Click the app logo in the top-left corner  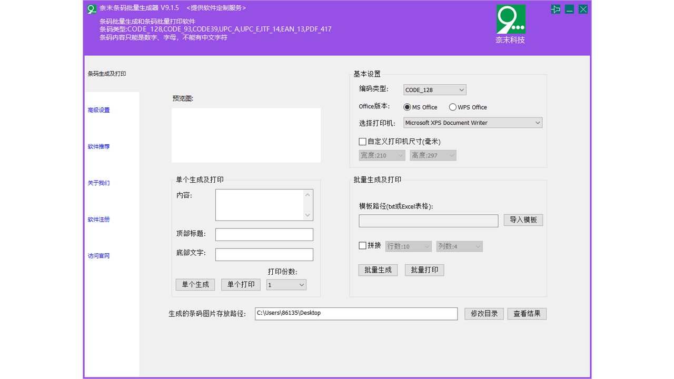[x=91, y=8]
